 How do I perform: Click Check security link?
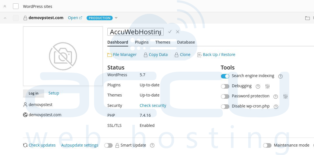click(153, 106)
